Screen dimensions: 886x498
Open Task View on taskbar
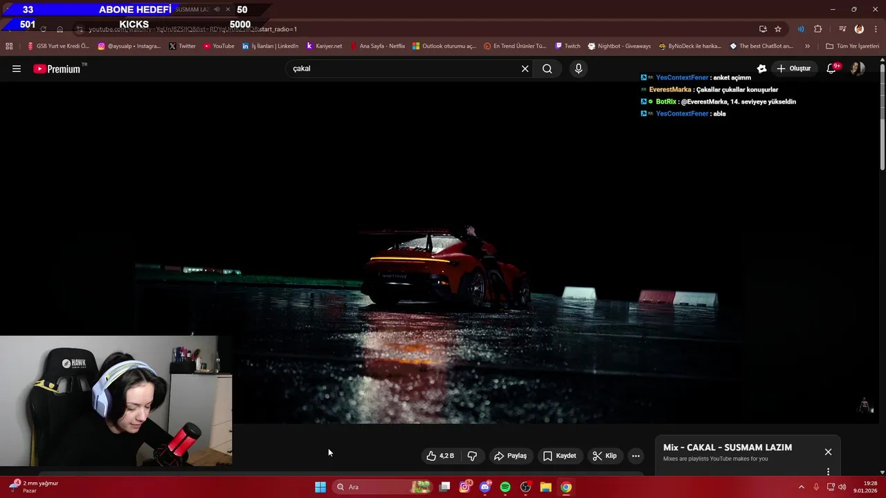445,487
